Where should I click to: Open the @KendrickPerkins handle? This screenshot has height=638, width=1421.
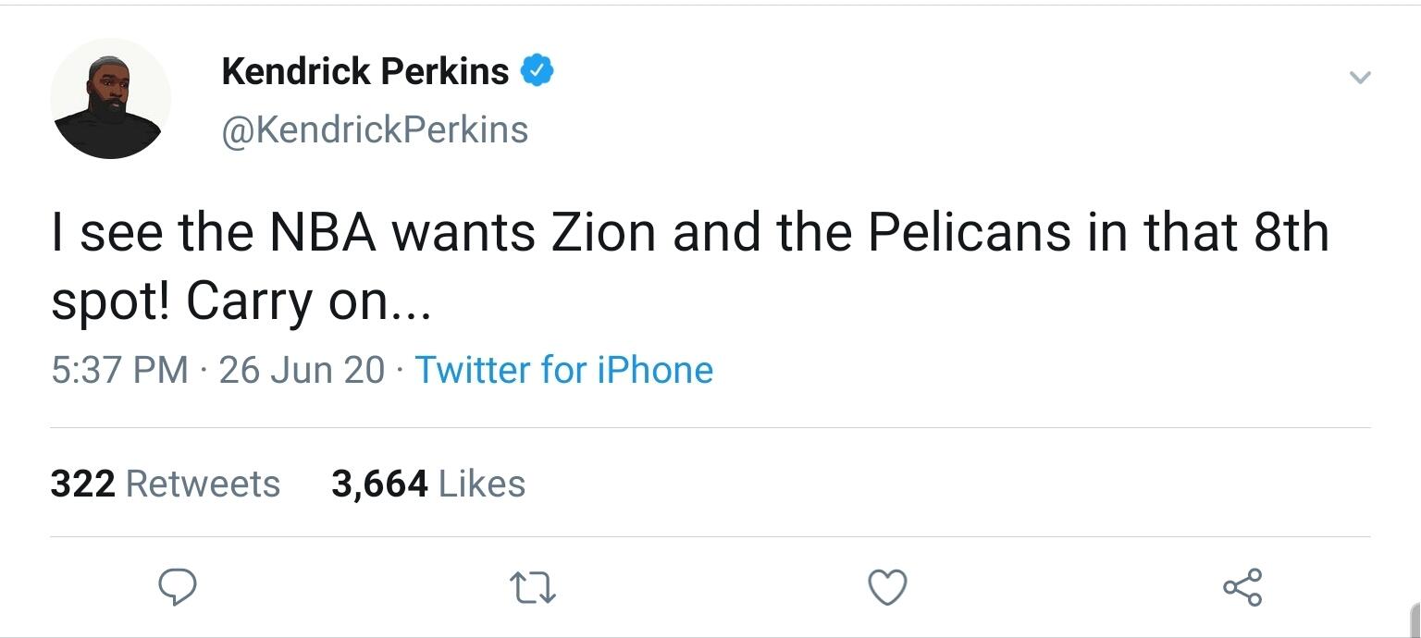point(375,129)
